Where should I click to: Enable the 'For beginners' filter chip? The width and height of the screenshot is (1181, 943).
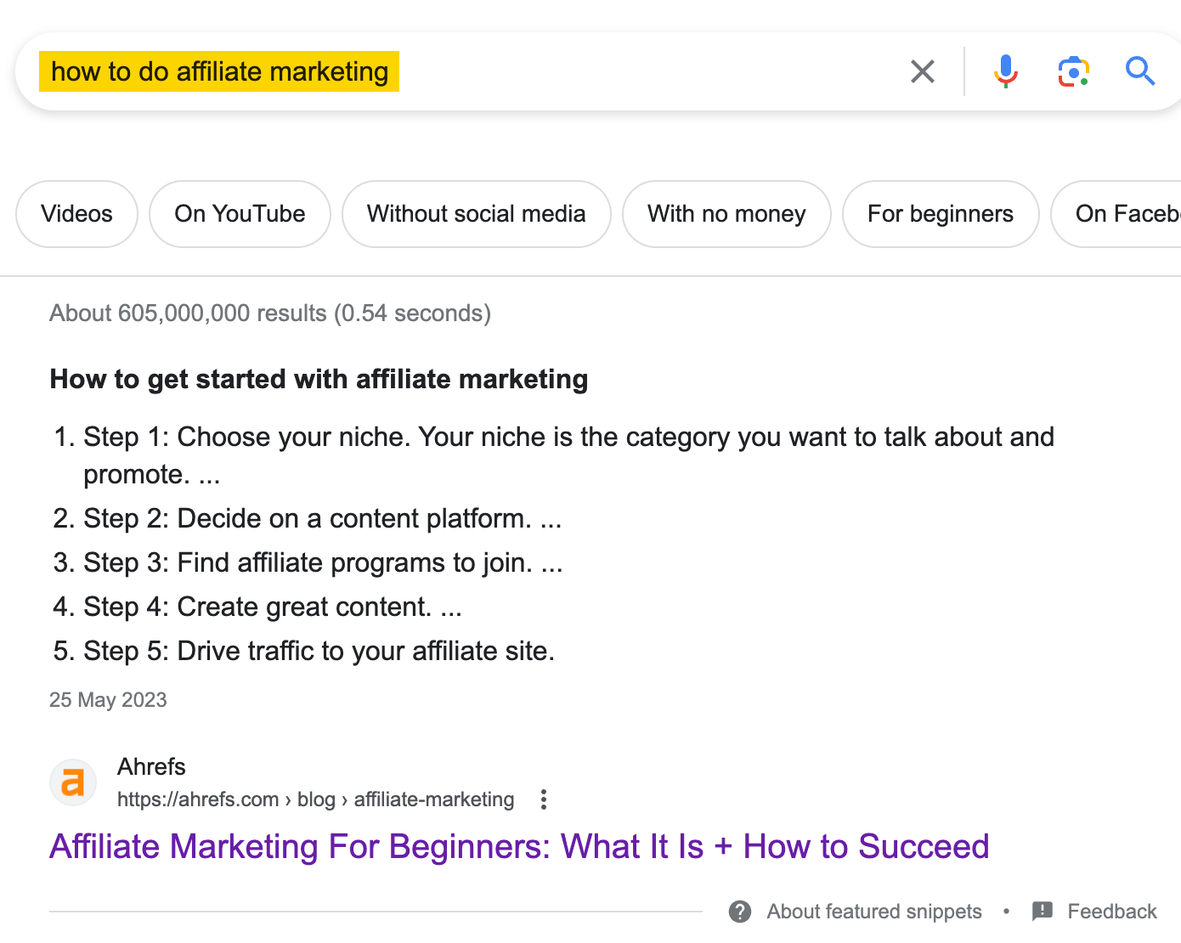941,214
